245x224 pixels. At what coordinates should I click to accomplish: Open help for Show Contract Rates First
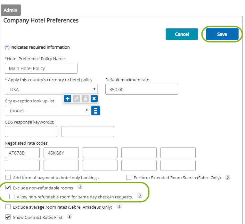pos(69,217)
